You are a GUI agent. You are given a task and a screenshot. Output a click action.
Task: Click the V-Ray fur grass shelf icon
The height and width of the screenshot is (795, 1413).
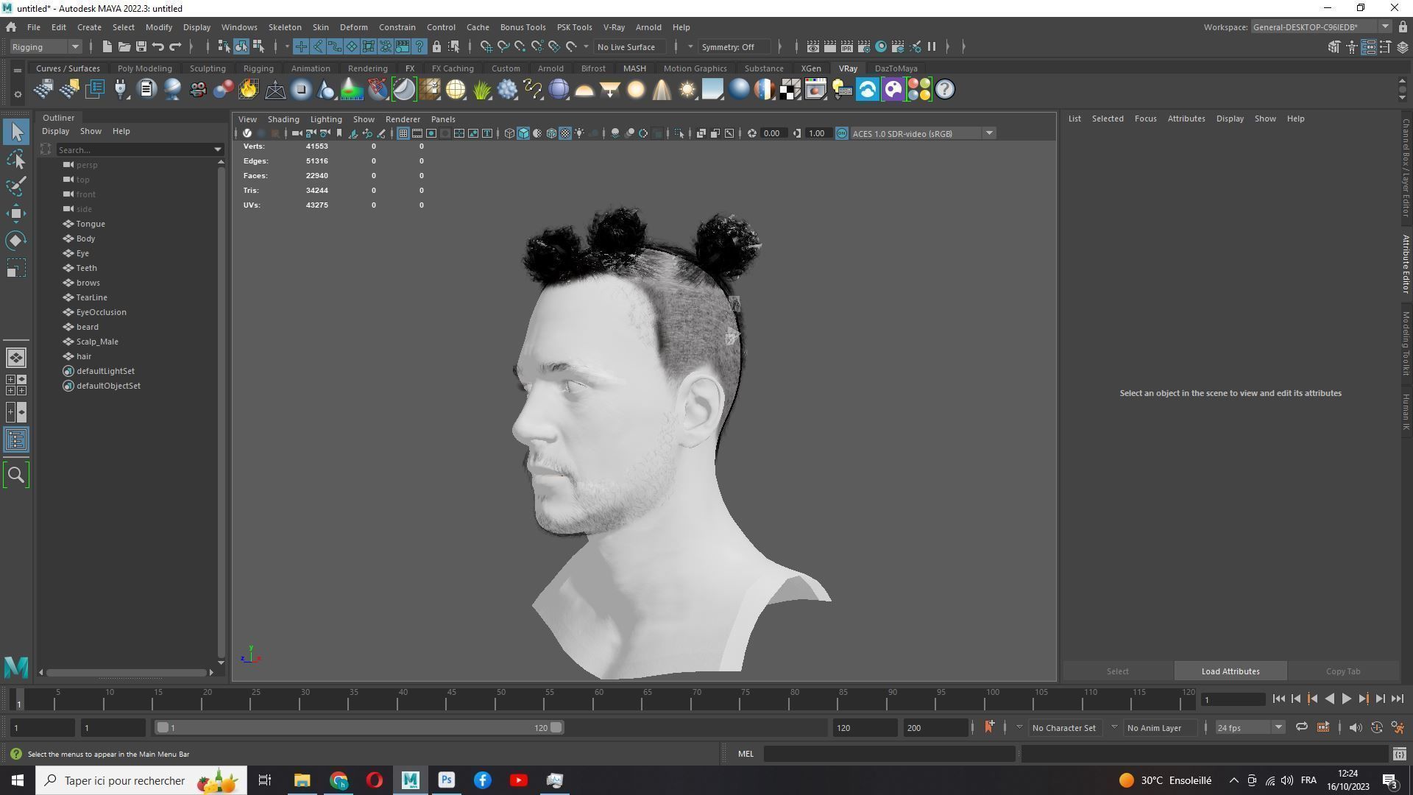point(482,90)
